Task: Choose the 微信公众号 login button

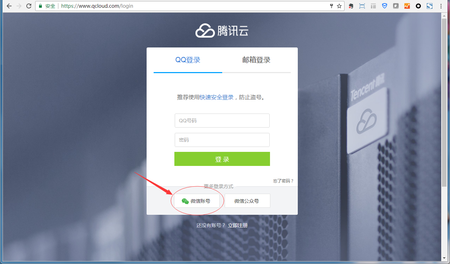Action: click(247, 201)
